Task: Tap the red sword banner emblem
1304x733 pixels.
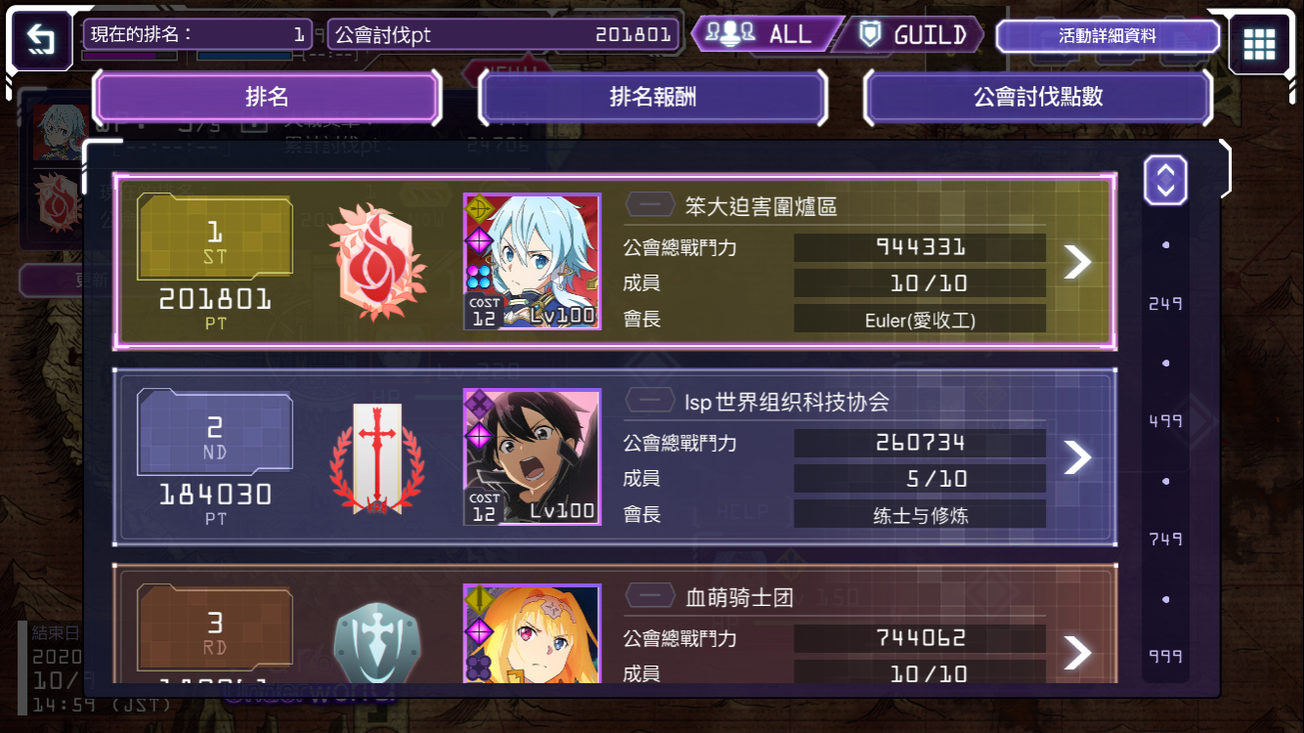Action: click(x=377, y=457)
